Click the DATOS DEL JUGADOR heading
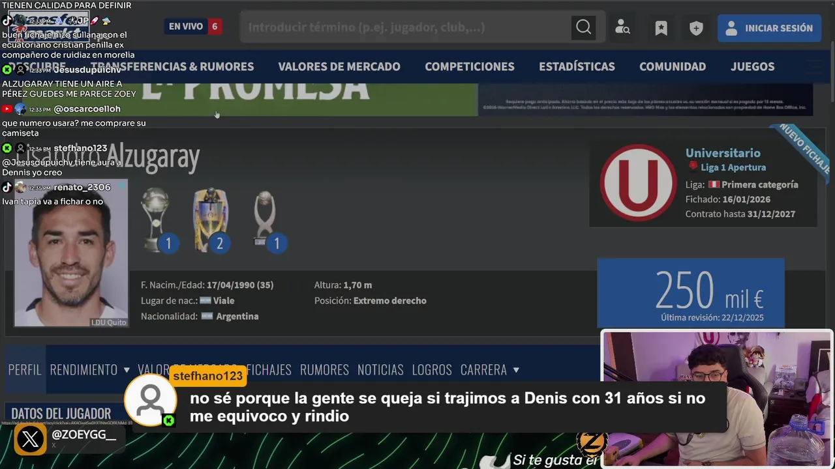Screen dimensions: 835x469 click(x=61, y=414)
